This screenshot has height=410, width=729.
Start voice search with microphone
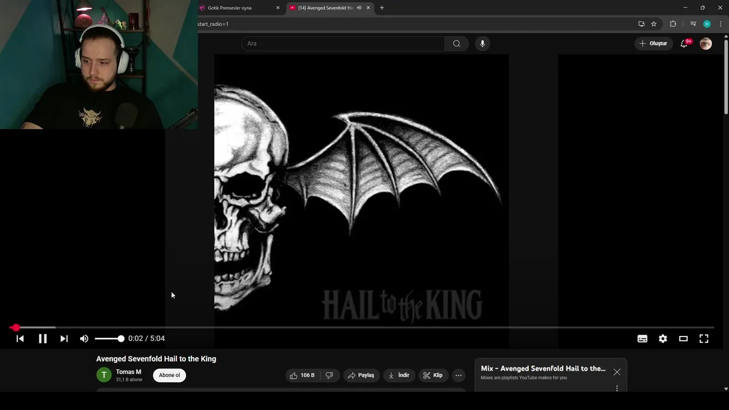(482, 43)
